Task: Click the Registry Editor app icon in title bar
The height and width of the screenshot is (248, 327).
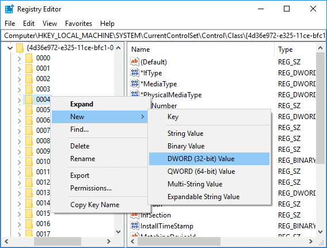Action: (x=9, y=9)
